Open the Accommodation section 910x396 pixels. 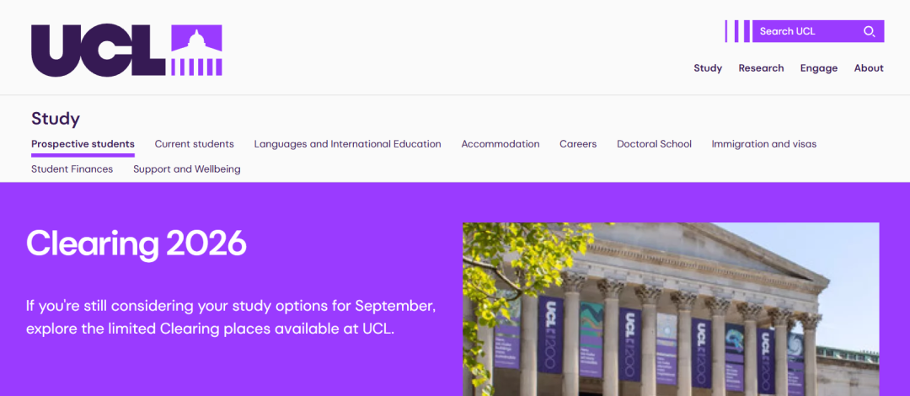pyautogui.click(x=500, y=144)
